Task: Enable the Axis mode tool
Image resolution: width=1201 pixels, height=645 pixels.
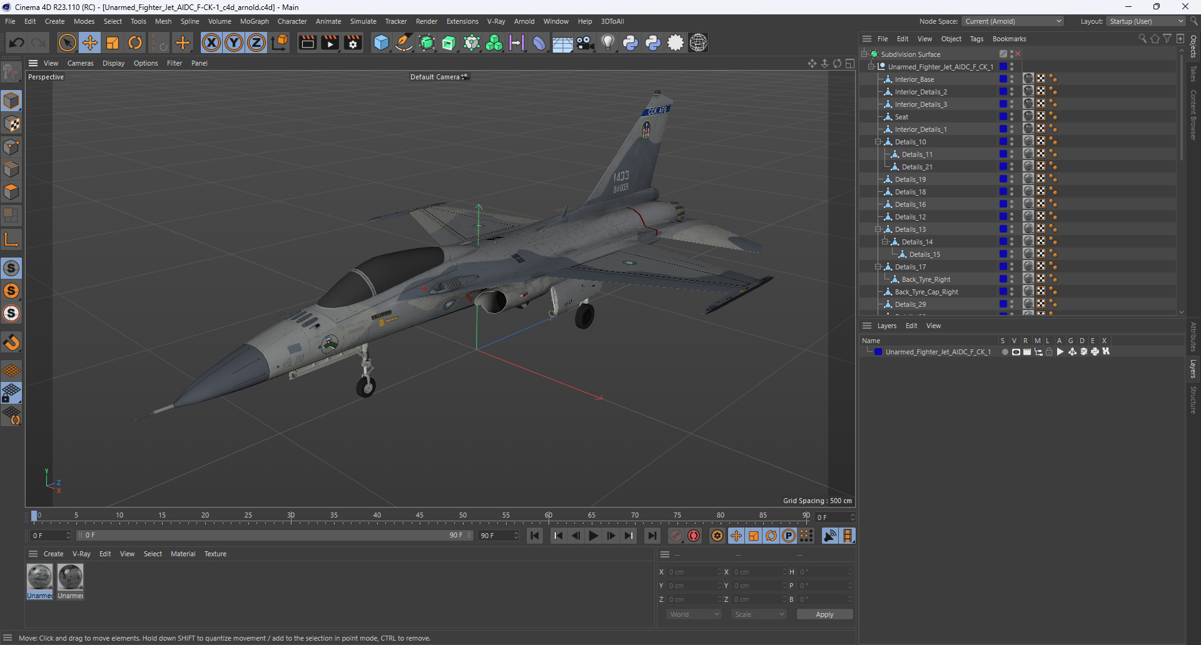Action: pyautogui.click(x=11, y=239)
